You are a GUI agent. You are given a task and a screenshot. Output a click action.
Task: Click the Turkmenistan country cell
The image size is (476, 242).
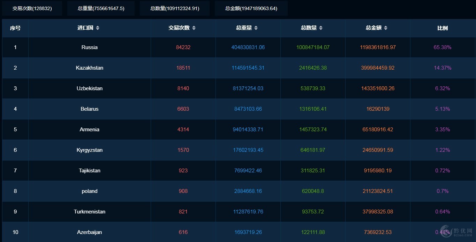[90, 212]
